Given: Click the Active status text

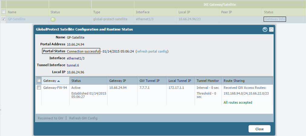Looking at the screenshot, I should point(76,88).
